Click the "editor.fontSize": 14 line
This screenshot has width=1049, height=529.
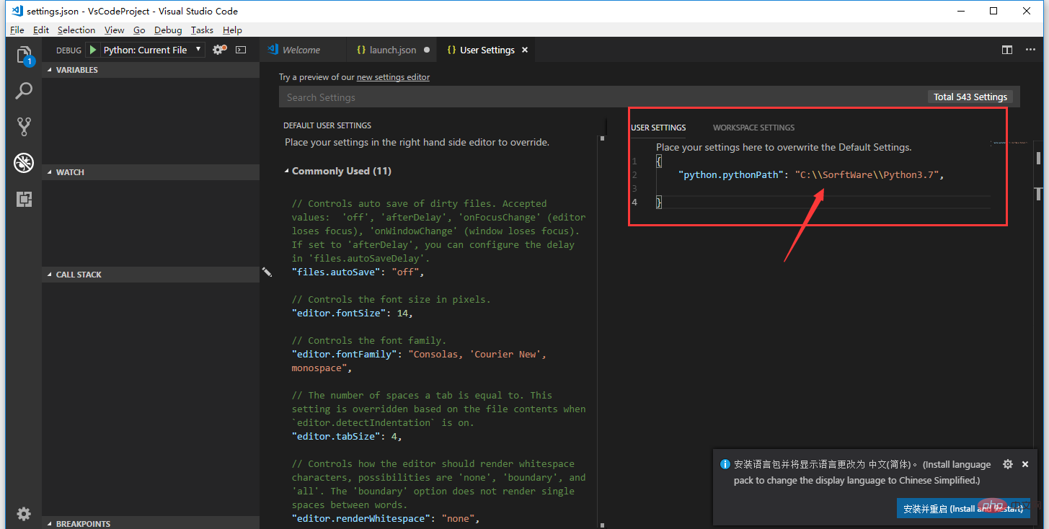pos(353,313)
